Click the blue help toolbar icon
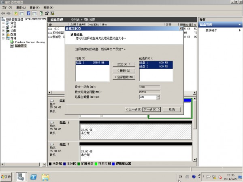 [x=28, y=13]
